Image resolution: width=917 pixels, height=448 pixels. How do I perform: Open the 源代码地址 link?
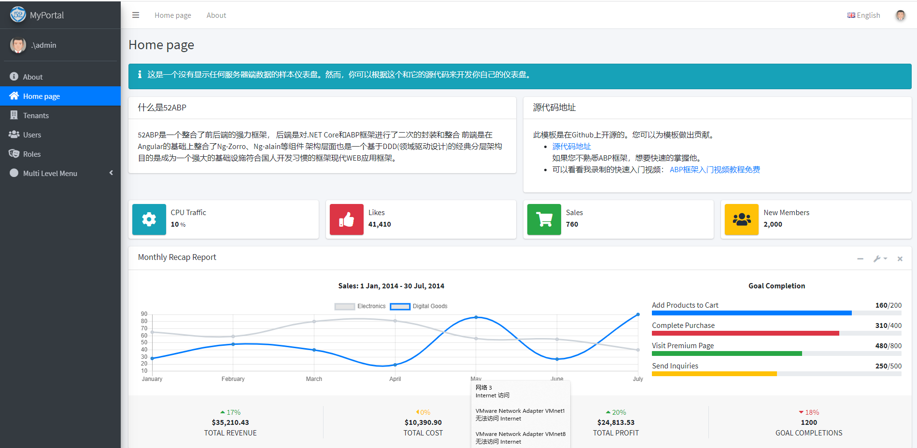pyautogui.click(x=571, y=147)
